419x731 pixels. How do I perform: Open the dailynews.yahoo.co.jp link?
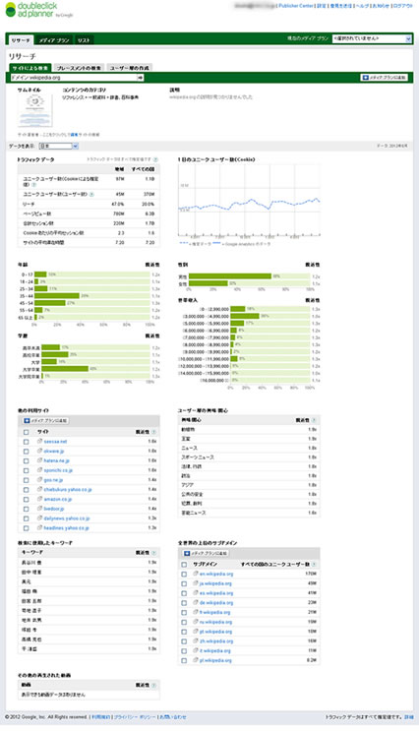pos(67,518)
